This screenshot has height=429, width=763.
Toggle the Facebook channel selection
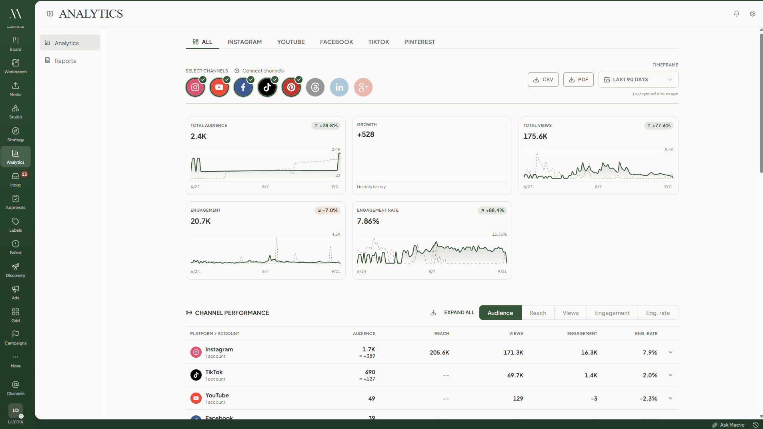tap(243, 87)
